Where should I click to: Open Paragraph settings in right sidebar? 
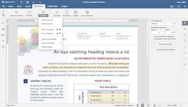(185, 23)
